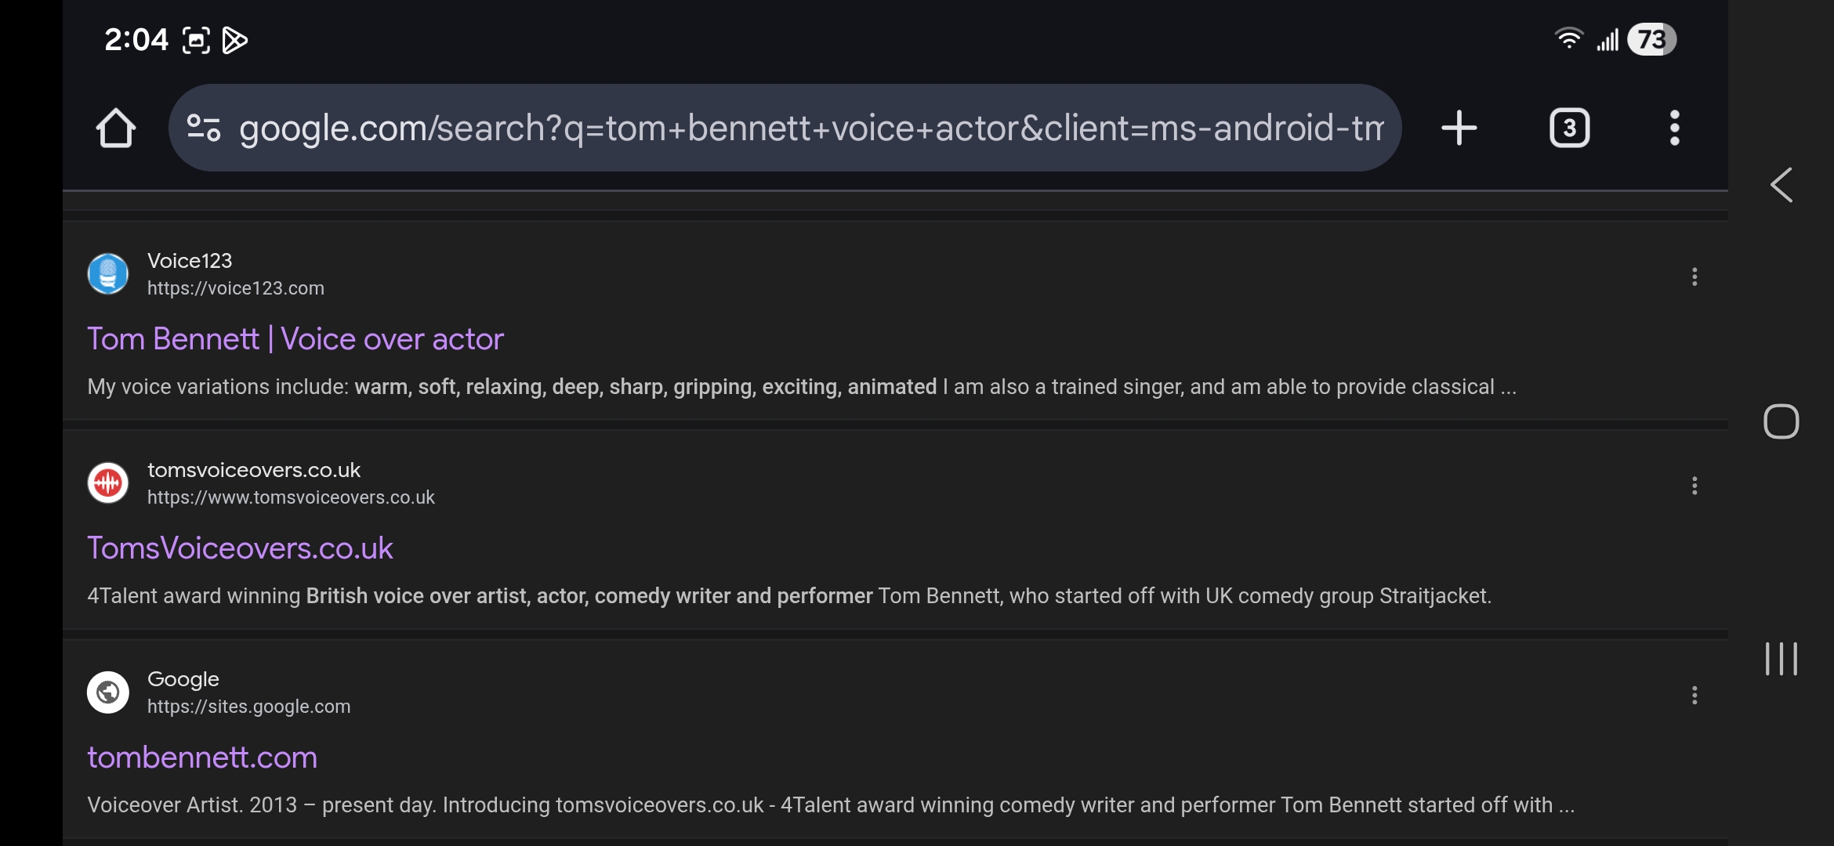
Task: Open 'Tom Bennett | Voice over actor' link
Action: 295,339
